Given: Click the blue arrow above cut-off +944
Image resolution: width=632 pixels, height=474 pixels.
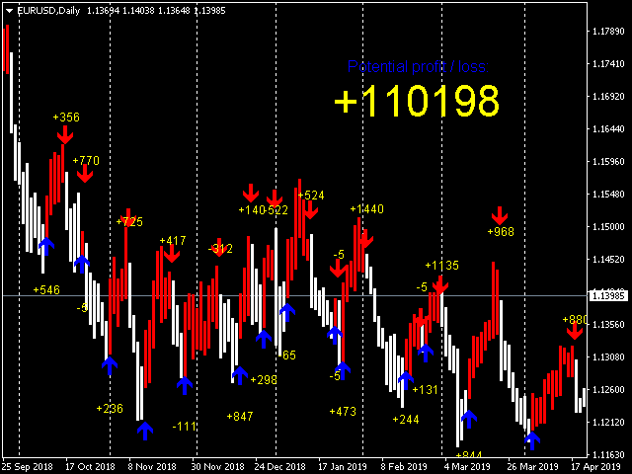Looking at the screenshot, I should click(469, 419).
